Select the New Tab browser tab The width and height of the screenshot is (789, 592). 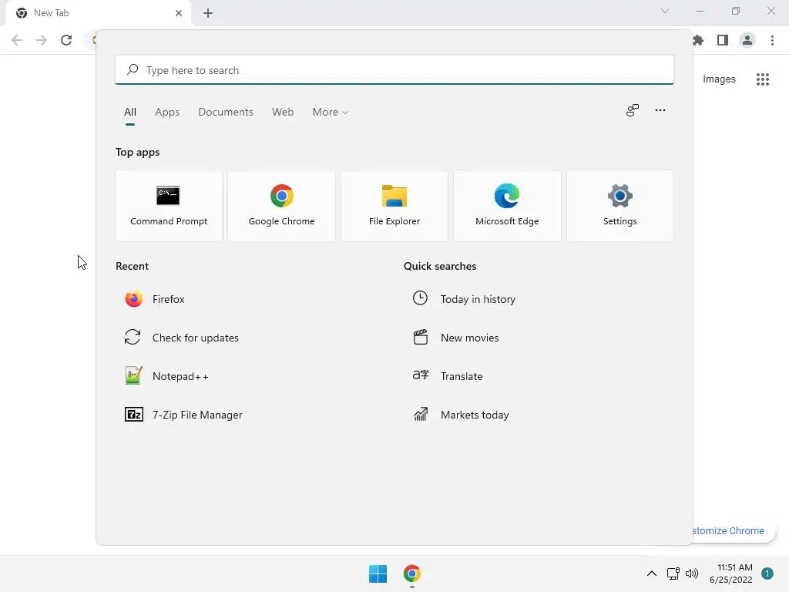click(x=99, y=13)
